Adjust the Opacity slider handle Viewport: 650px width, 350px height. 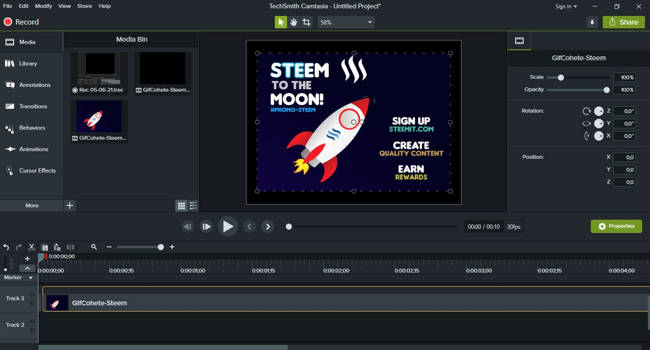tap(606, 90)
